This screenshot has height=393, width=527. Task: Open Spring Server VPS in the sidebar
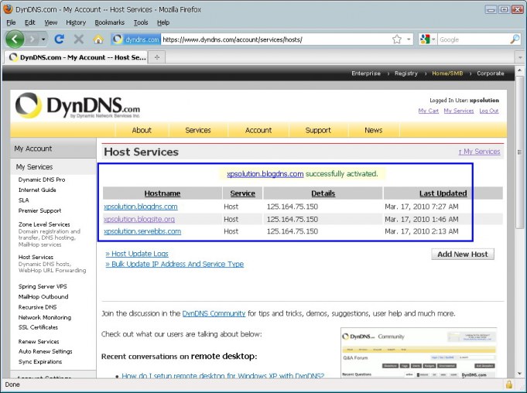pyautogui.click(x=43, y=286)
